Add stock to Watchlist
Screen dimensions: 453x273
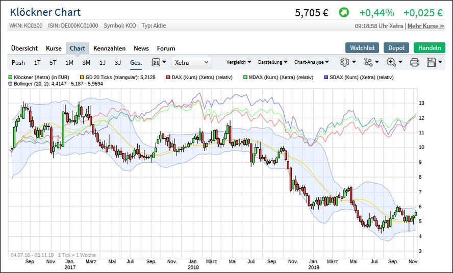(362, 47)
